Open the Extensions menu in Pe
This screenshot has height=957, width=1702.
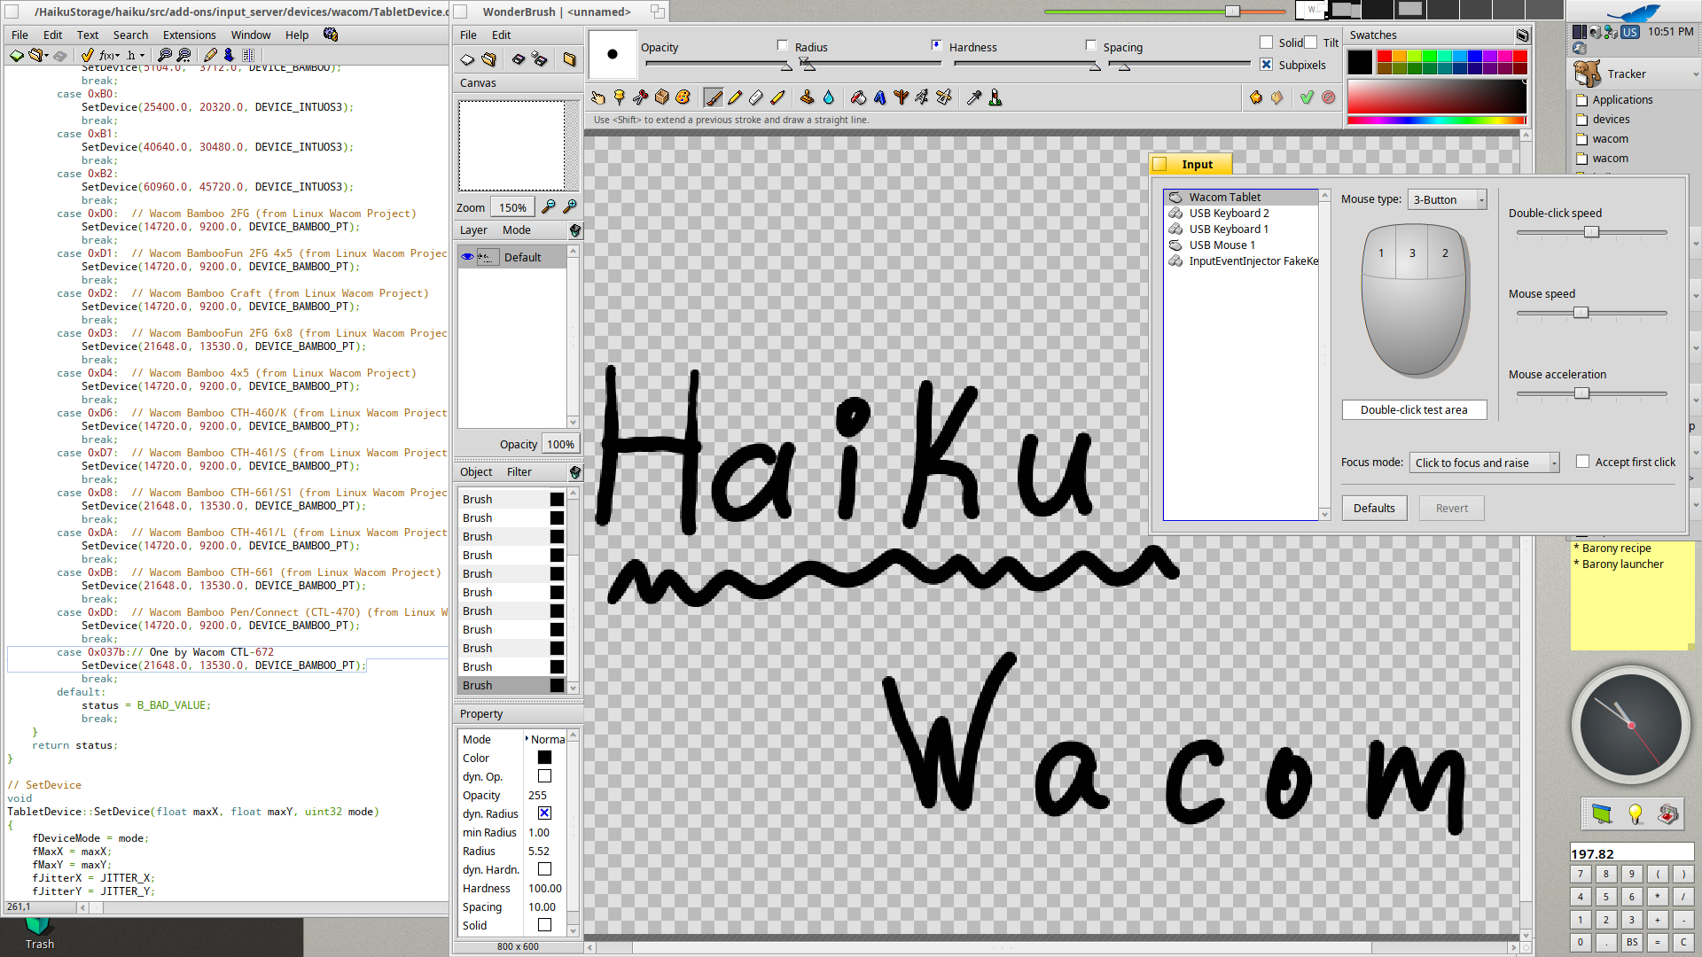click(189, 35)
